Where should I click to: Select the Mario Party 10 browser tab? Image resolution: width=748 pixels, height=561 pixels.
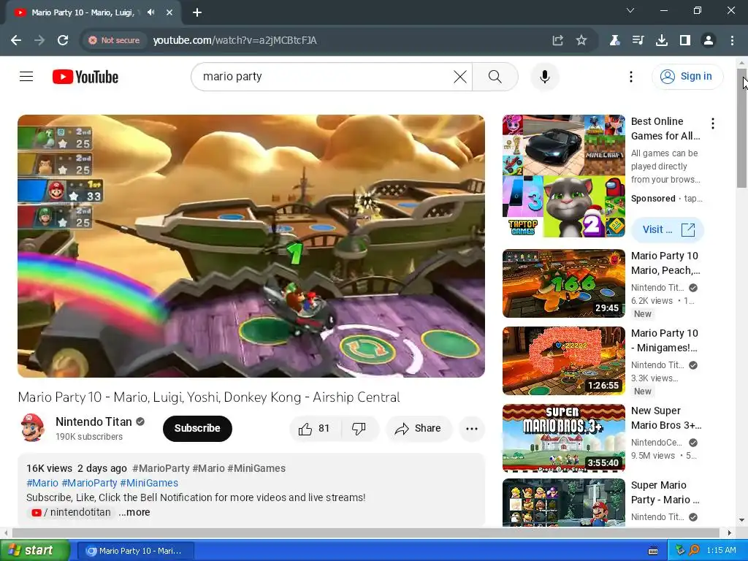point(93,12)
